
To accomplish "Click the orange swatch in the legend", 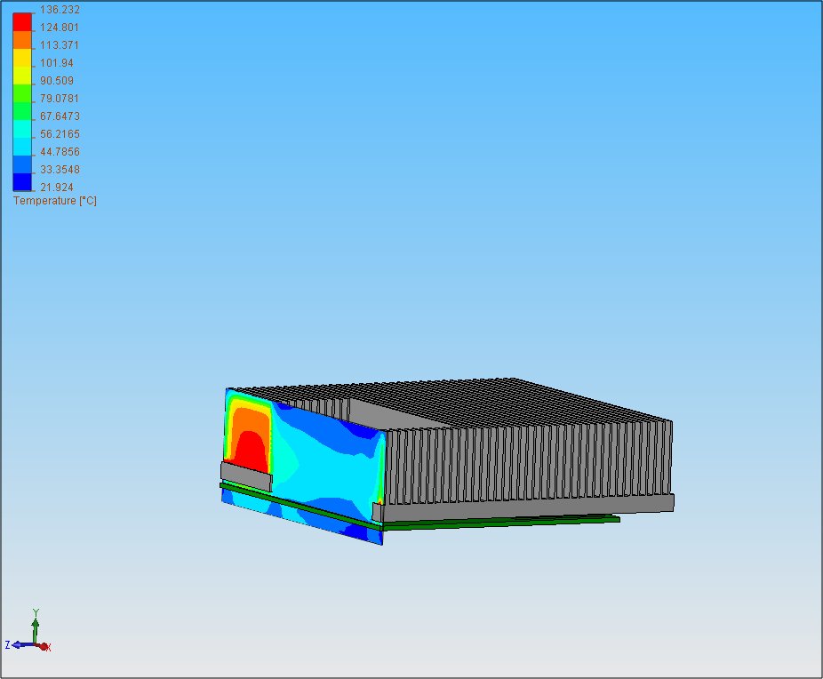I will tap(22, 40).
